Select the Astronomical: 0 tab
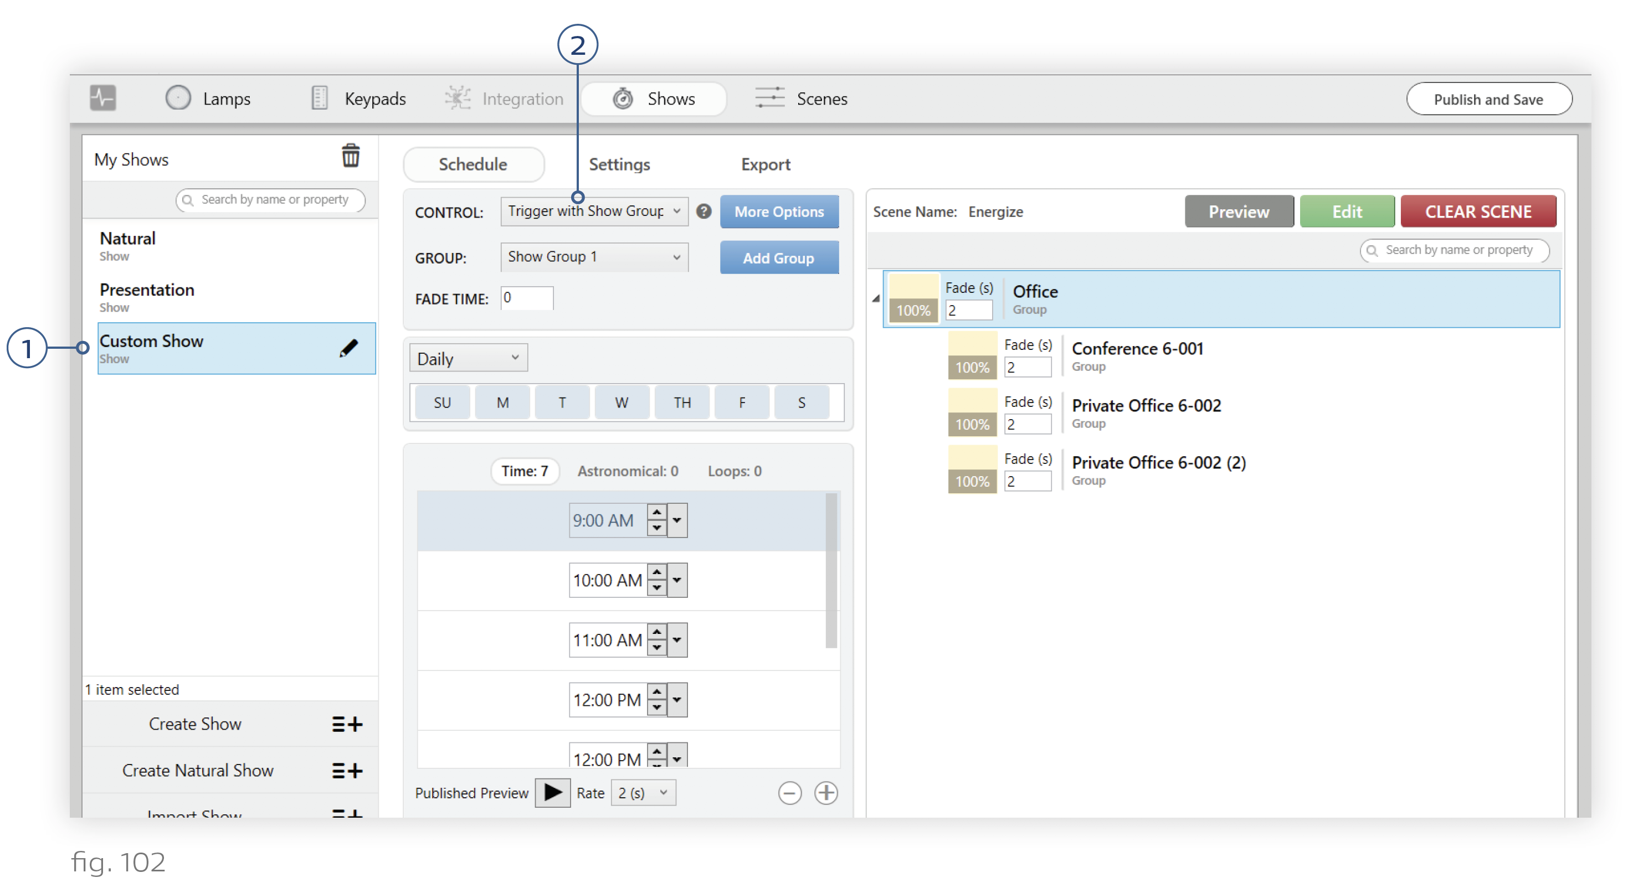 coord(628,471)
